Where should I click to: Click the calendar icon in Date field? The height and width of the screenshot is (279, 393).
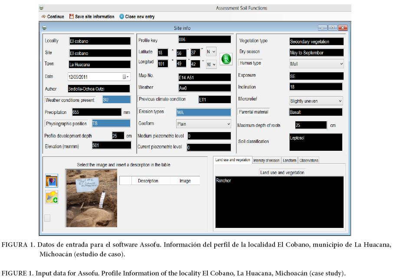tap(125, 77)
